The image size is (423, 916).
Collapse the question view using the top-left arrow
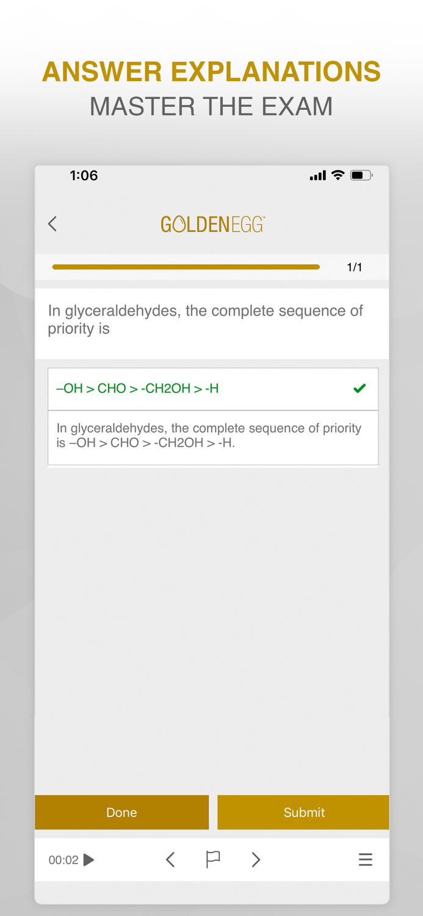[x=52, y=224]
